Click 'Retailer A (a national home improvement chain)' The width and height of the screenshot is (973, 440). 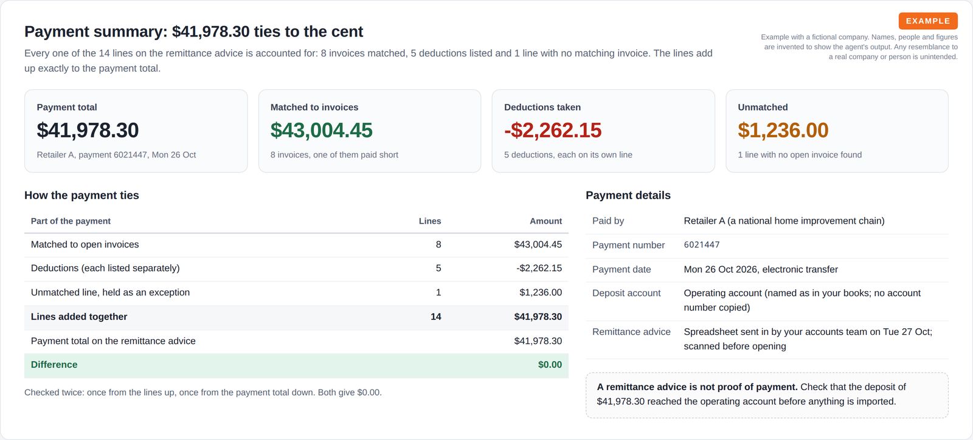(784, 221)
